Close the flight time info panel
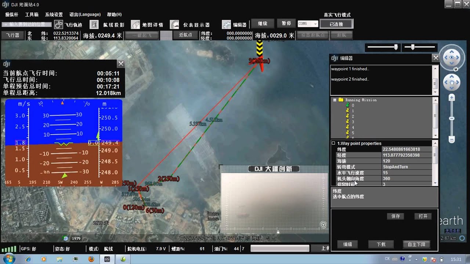 [x=121, y=64]
